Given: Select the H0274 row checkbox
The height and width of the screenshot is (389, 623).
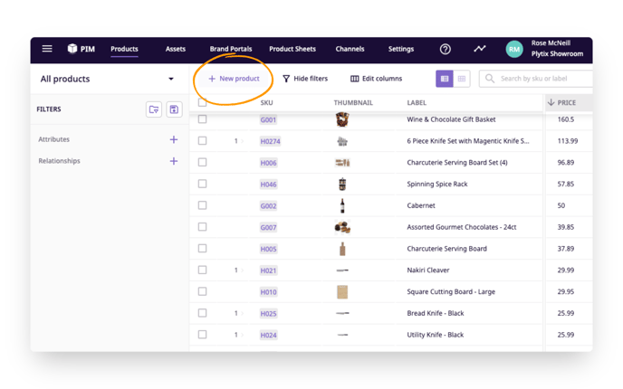Looking at the screenshot, I should pos(202,140).
